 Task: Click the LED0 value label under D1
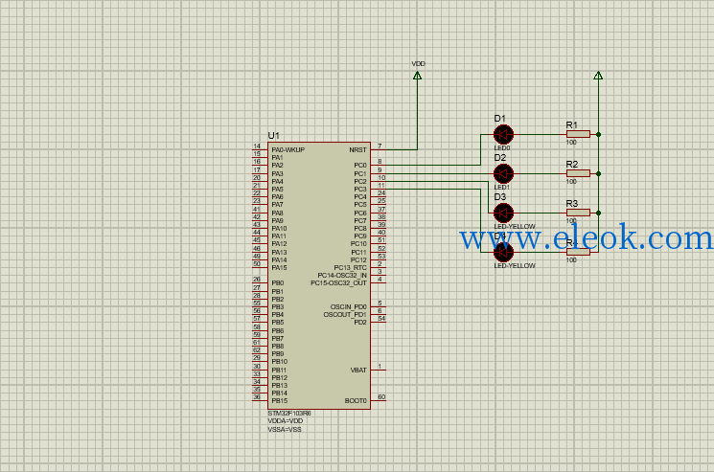pyautogui.click(x=502, y=148)
